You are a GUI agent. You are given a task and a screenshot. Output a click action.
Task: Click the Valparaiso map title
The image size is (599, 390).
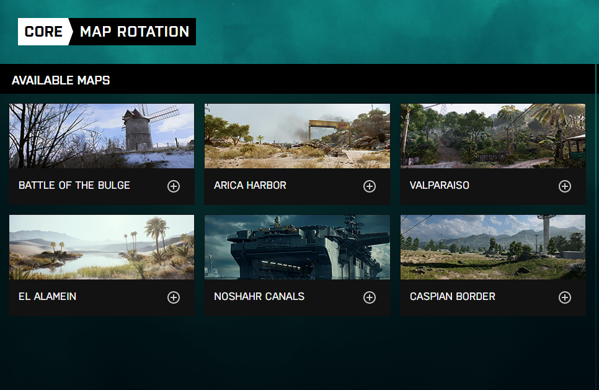pos(439,185)
